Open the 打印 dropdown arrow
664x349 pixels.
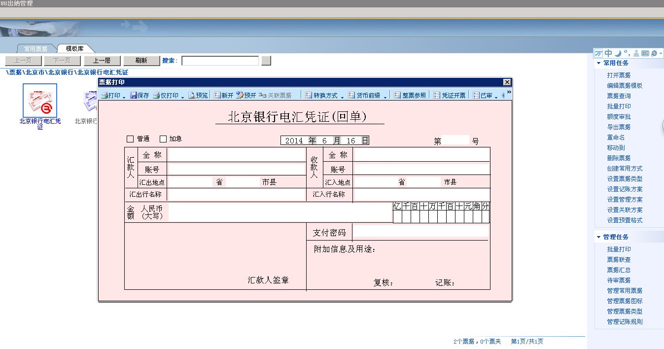[124, 97]
